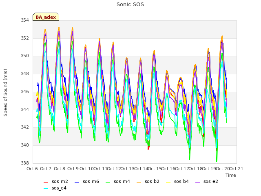Click the Oct 6 x-axis label
Image resolution: width=261 pixels, height=196 pixels.
32,169
